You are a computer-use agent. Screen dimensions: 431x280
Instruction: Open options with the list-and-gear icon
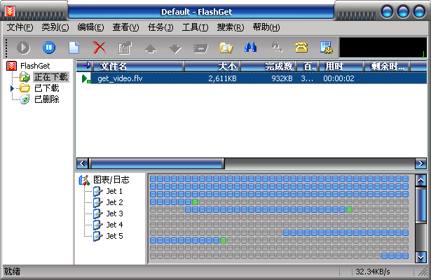(327, 48)
